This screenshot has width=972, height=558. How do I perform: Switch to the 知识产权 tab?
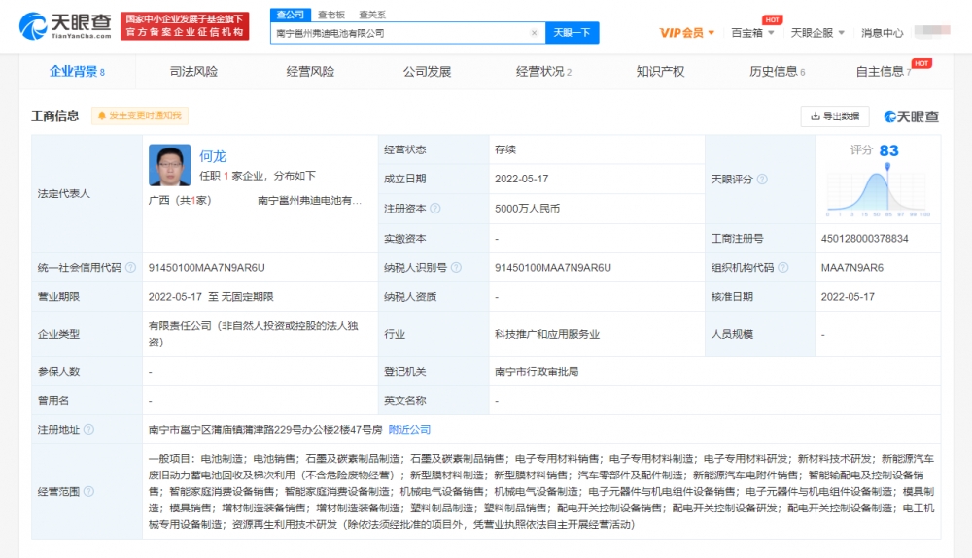click(x=660, y=72)
